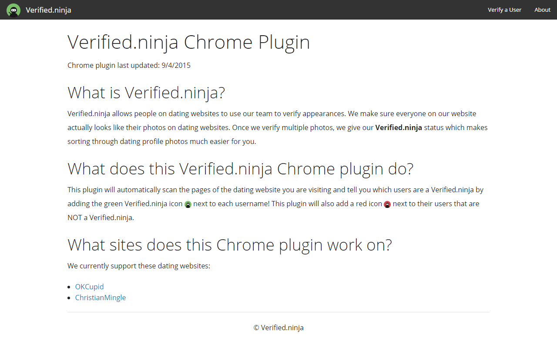This screenshot has height=348, width=557.
Task: Click the red not-verified ninja icon
Action: (x=387, y=204)
